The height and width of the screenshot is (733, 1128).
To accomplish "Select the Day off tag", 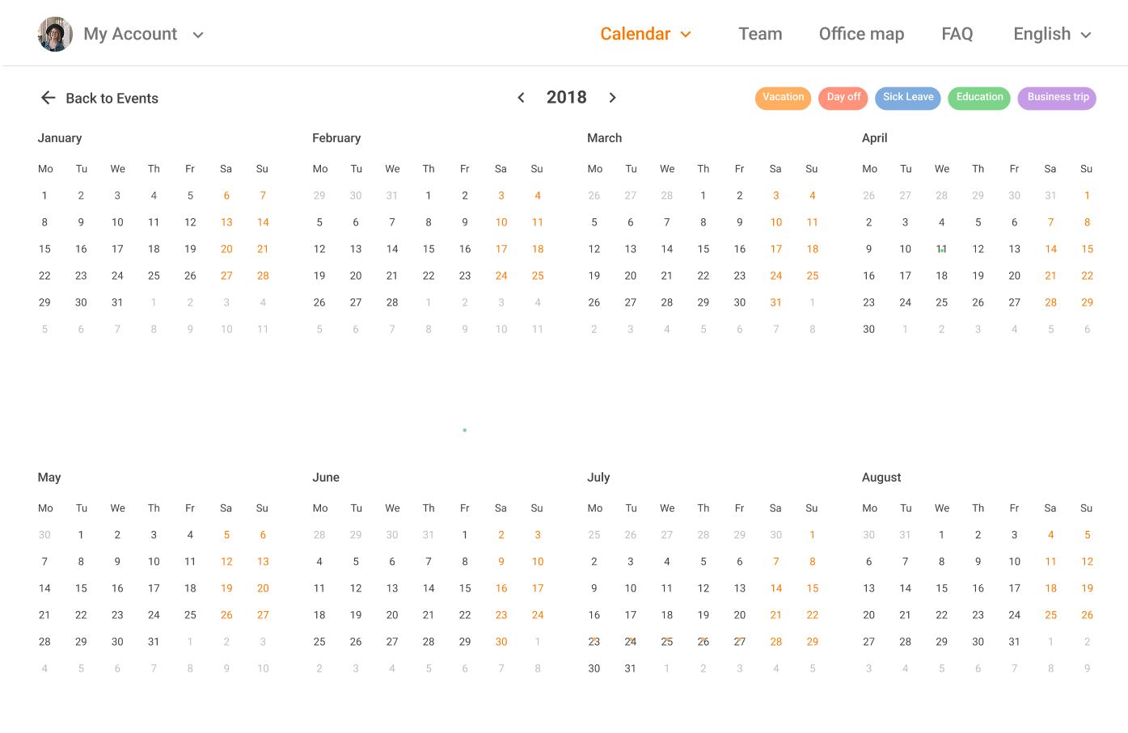I will pyautogui.click(x=843, y=98).
